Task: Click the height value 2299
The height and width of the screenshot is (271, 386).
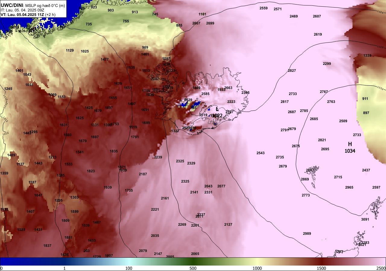Action: (327, 64)
